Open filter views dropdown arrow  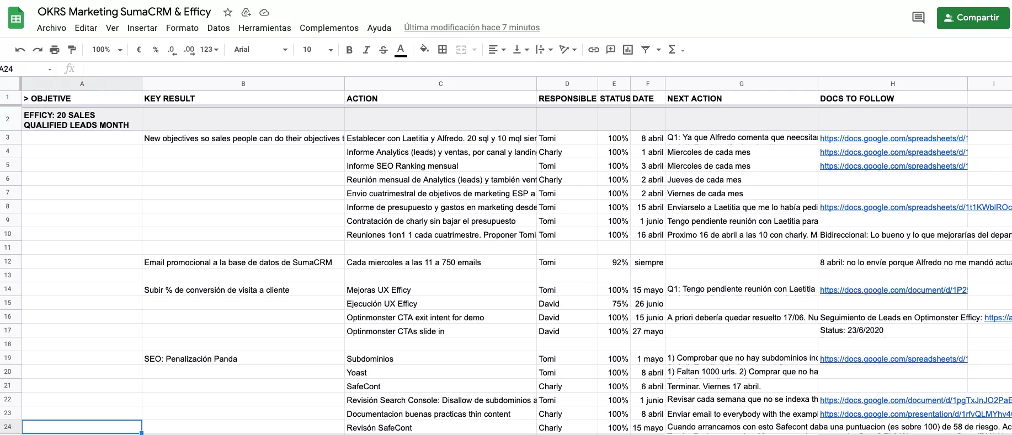click(x=658, y=50)
